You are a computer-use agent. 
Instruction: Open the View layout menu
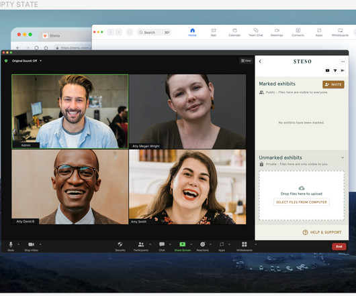(x=246, y=61)
